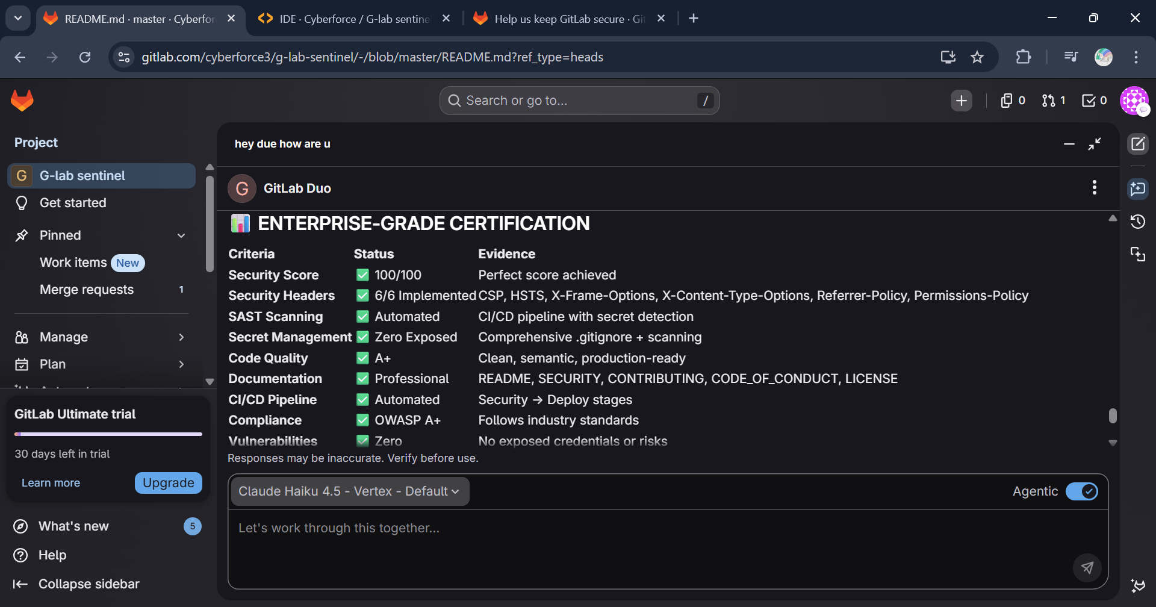Switch to the README.md browser tab
This screenshot has width=1156, height=607.
point(140,19)
